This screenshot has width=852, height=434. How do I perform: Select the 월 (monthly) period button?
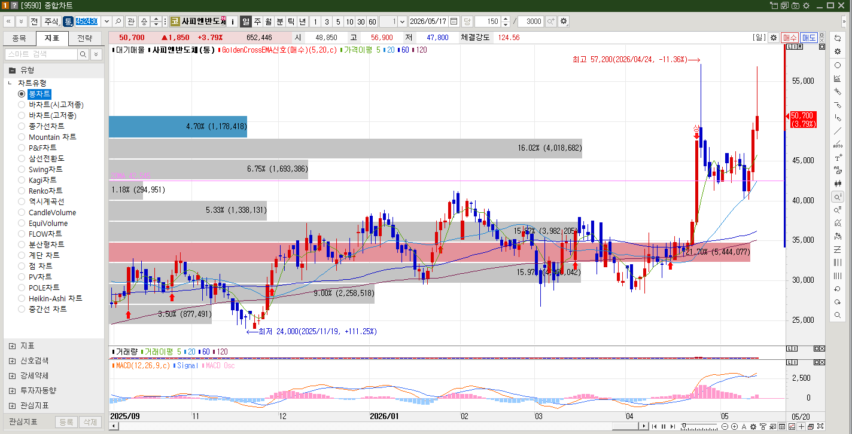pyautogui.click(x=269, y=21)
